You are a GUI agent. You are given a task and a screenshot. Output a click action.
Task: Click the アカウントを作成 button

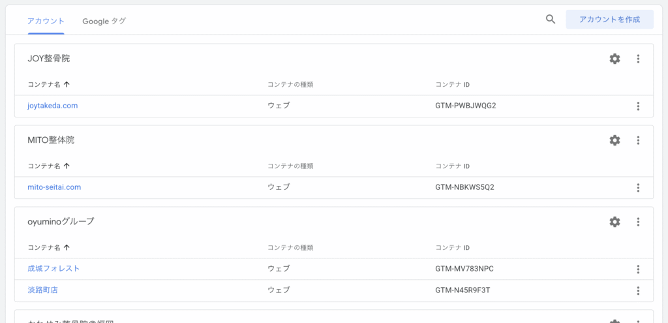click(x=609, y=20)
